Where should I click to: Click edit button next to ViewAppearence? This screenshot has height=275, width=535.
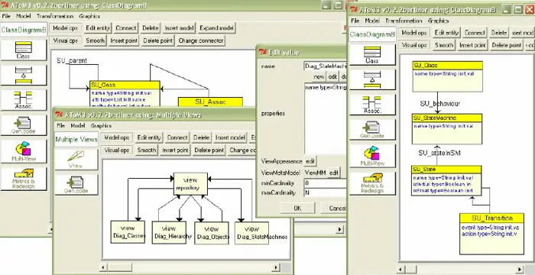(310, 161)
